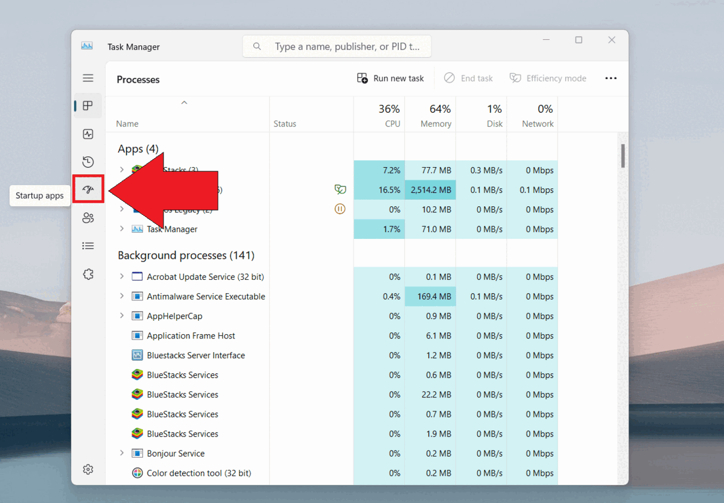Open the three-dot more options menu
The height and width of the screenshot is (503, 724).
[611, 78]
